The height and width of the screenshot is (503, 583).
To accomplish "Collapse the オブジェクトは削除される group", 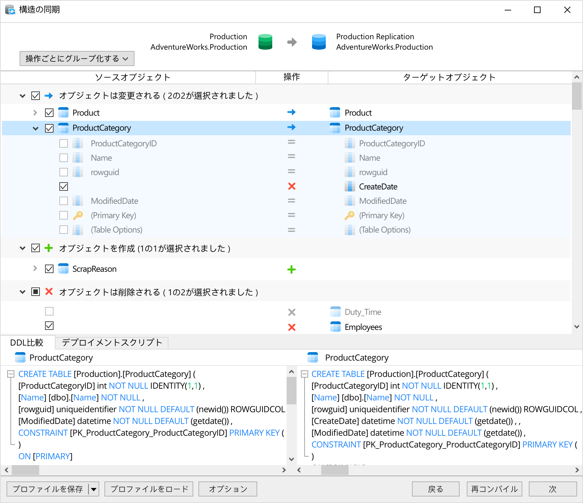I will tap(23, 292).
